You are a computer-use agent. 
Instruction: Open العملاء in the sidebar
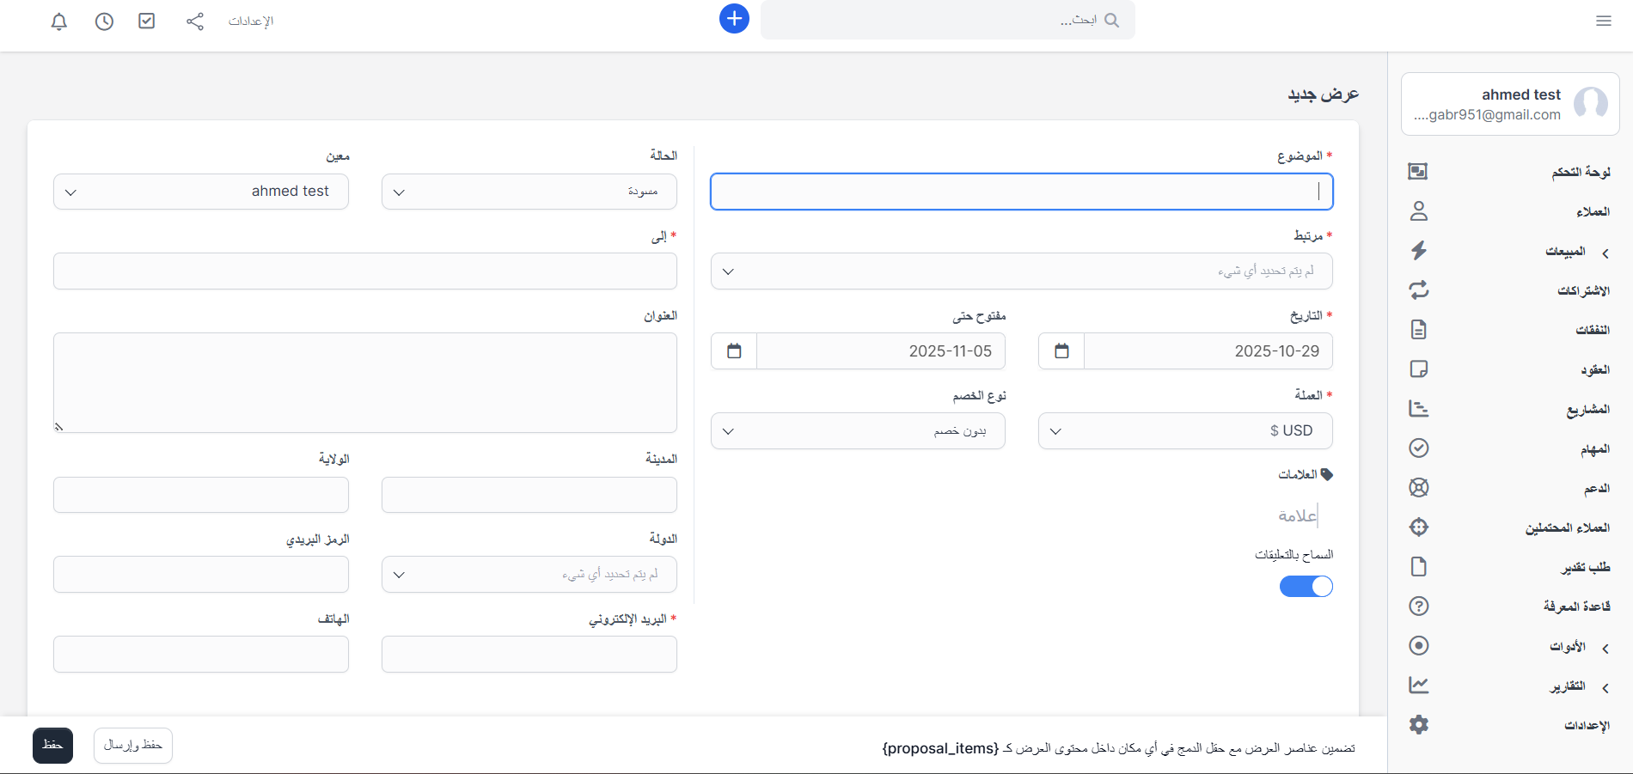[x=1592, y=212]
